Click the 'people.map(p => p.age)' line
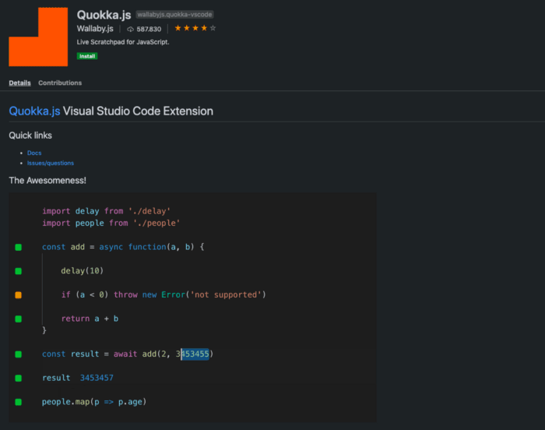This screenshot has height=430, width=545. (94, 402)
